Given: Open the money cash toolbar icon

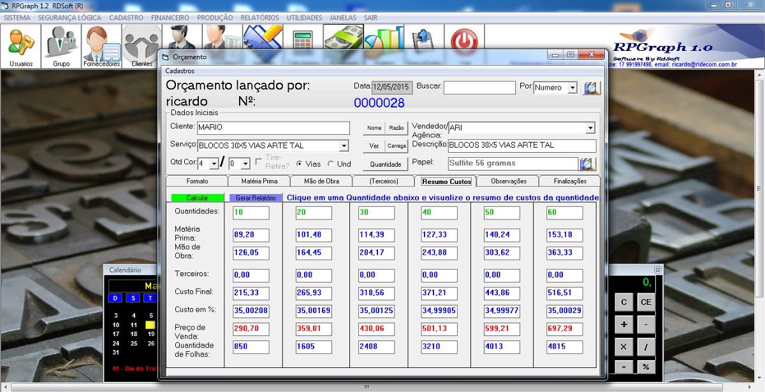Looking at the screenshot, I should point(343,39).
